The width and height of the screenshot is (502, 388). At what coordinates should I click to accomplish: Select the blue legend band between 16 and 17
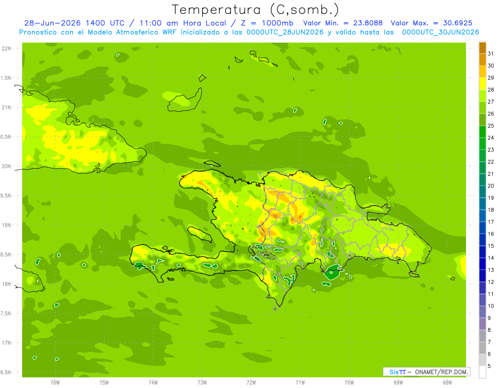tap(482, 228)
